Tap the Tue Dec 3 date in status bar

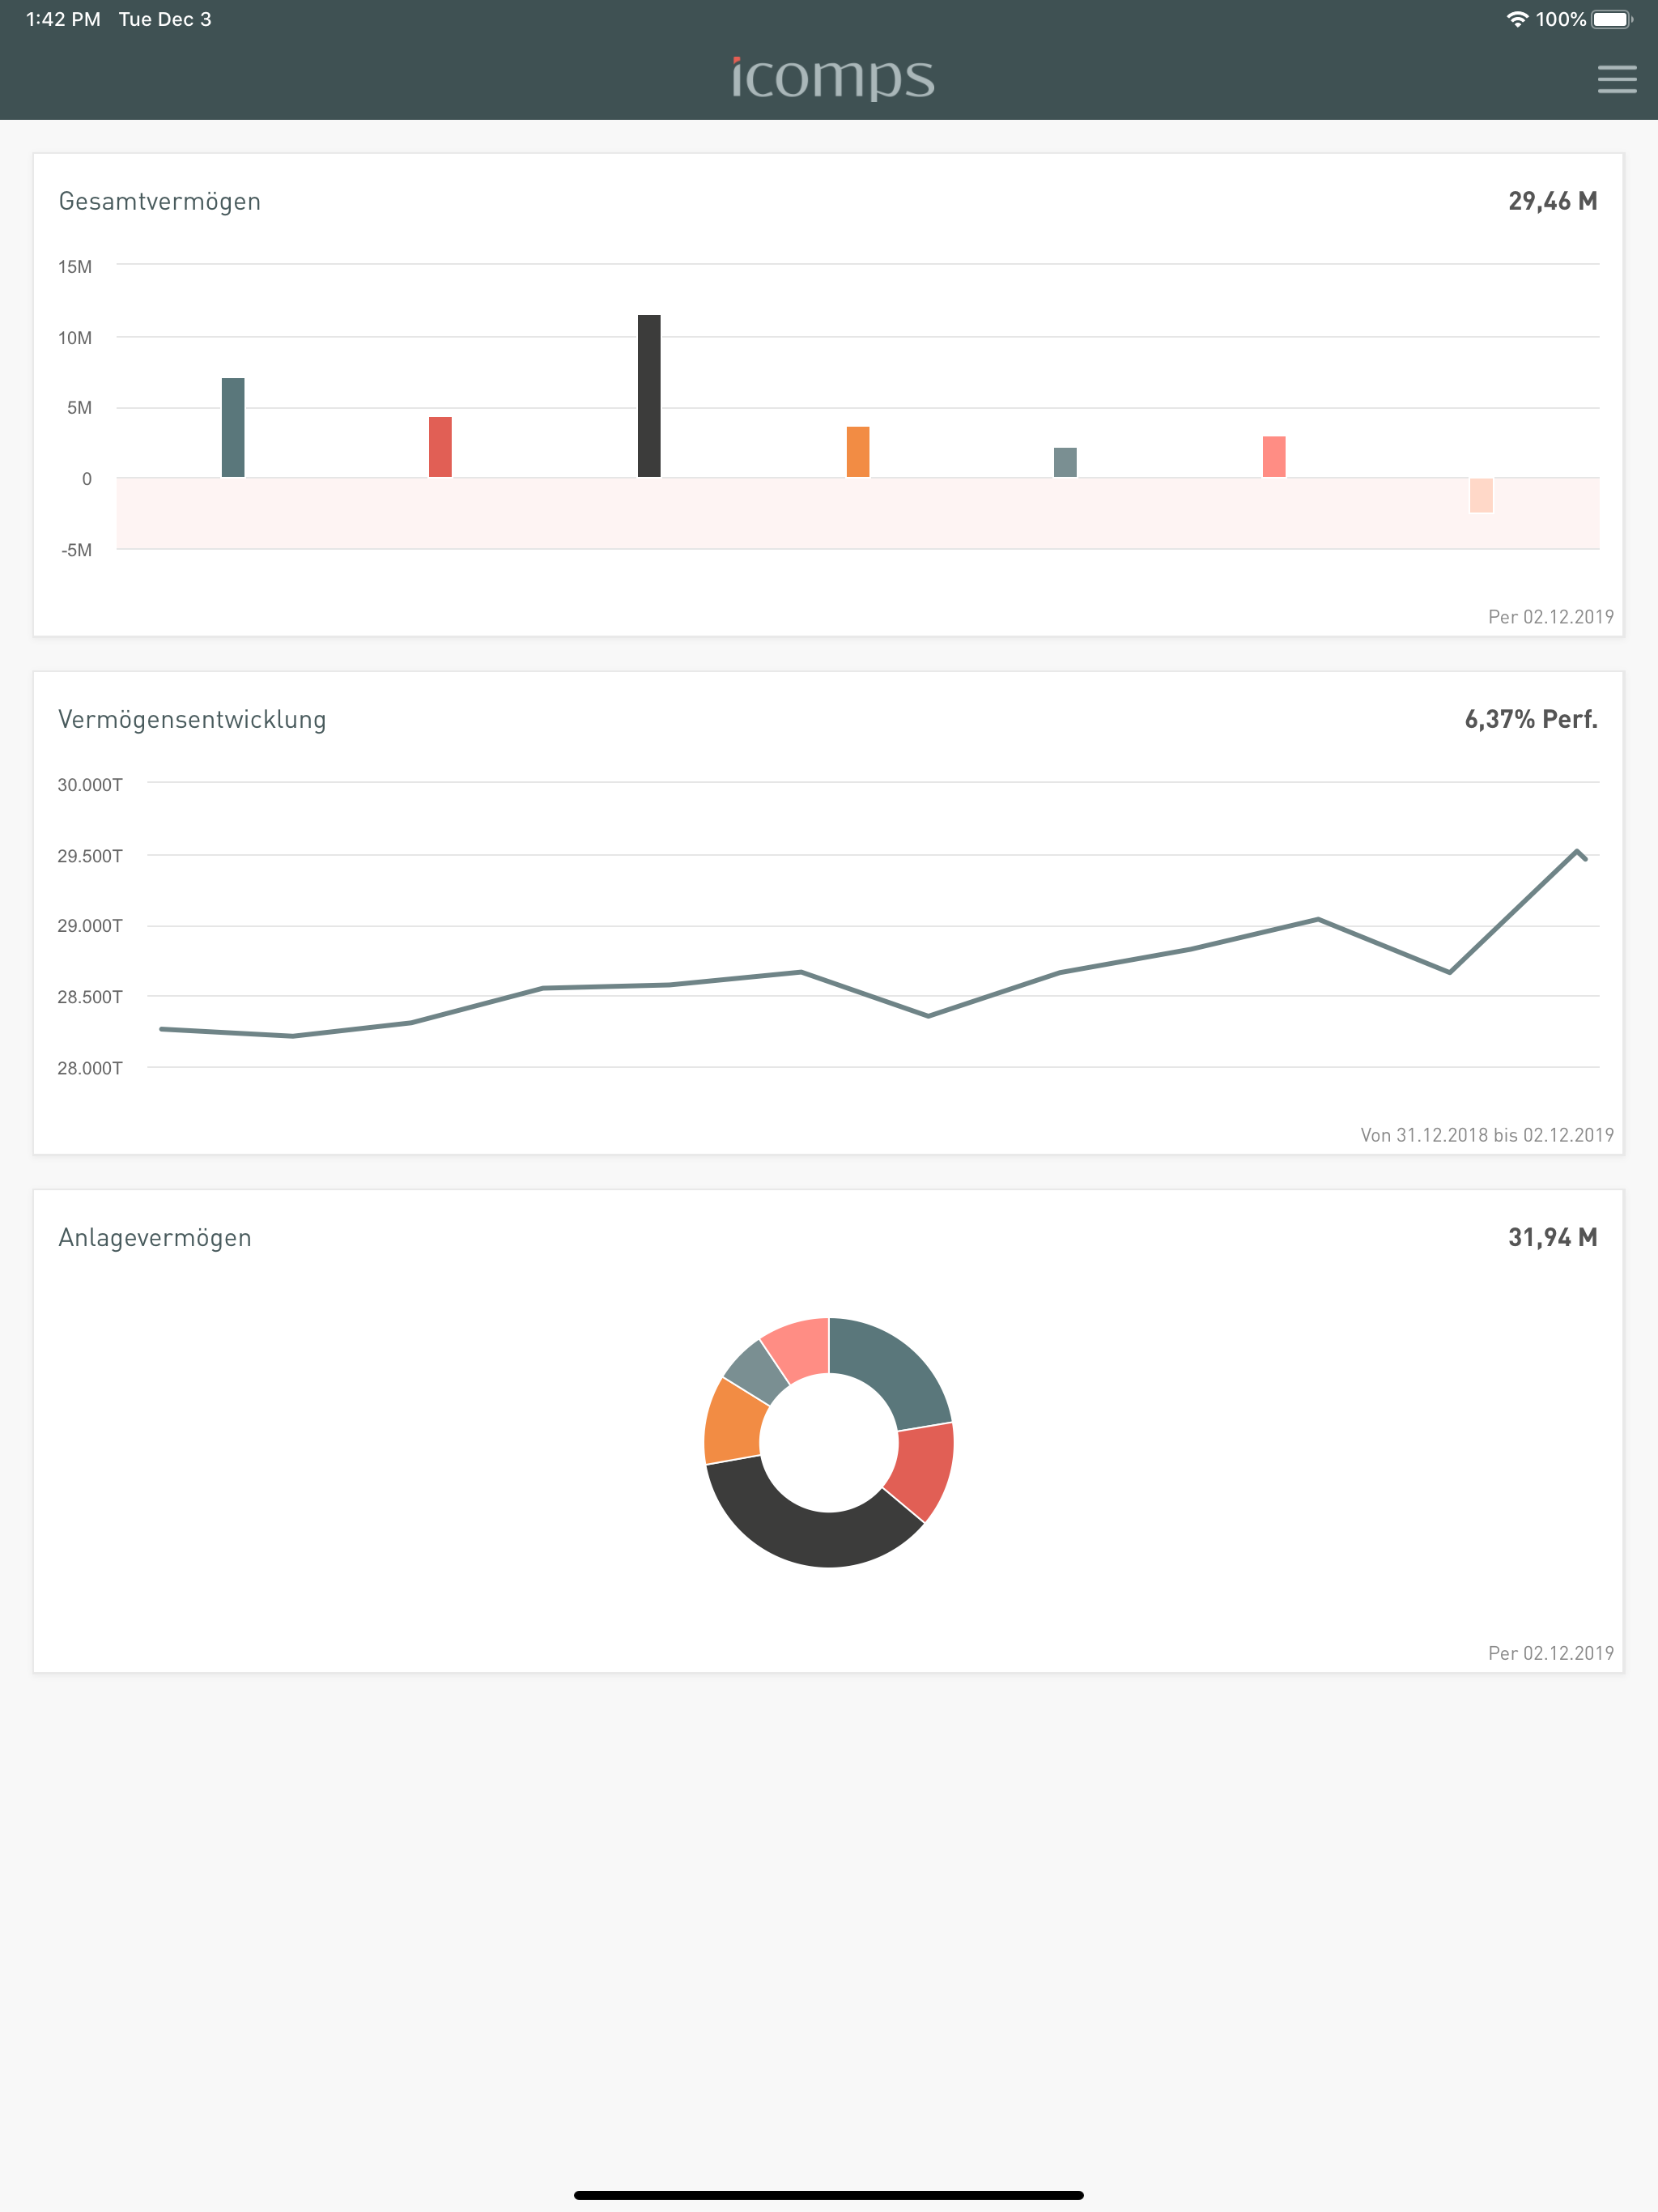click(165, 19)
